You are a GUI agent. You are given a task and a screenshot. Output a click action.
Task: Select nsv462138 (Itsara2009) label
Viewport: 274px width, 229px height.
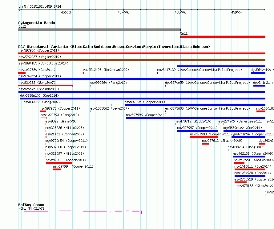(253, 154)
